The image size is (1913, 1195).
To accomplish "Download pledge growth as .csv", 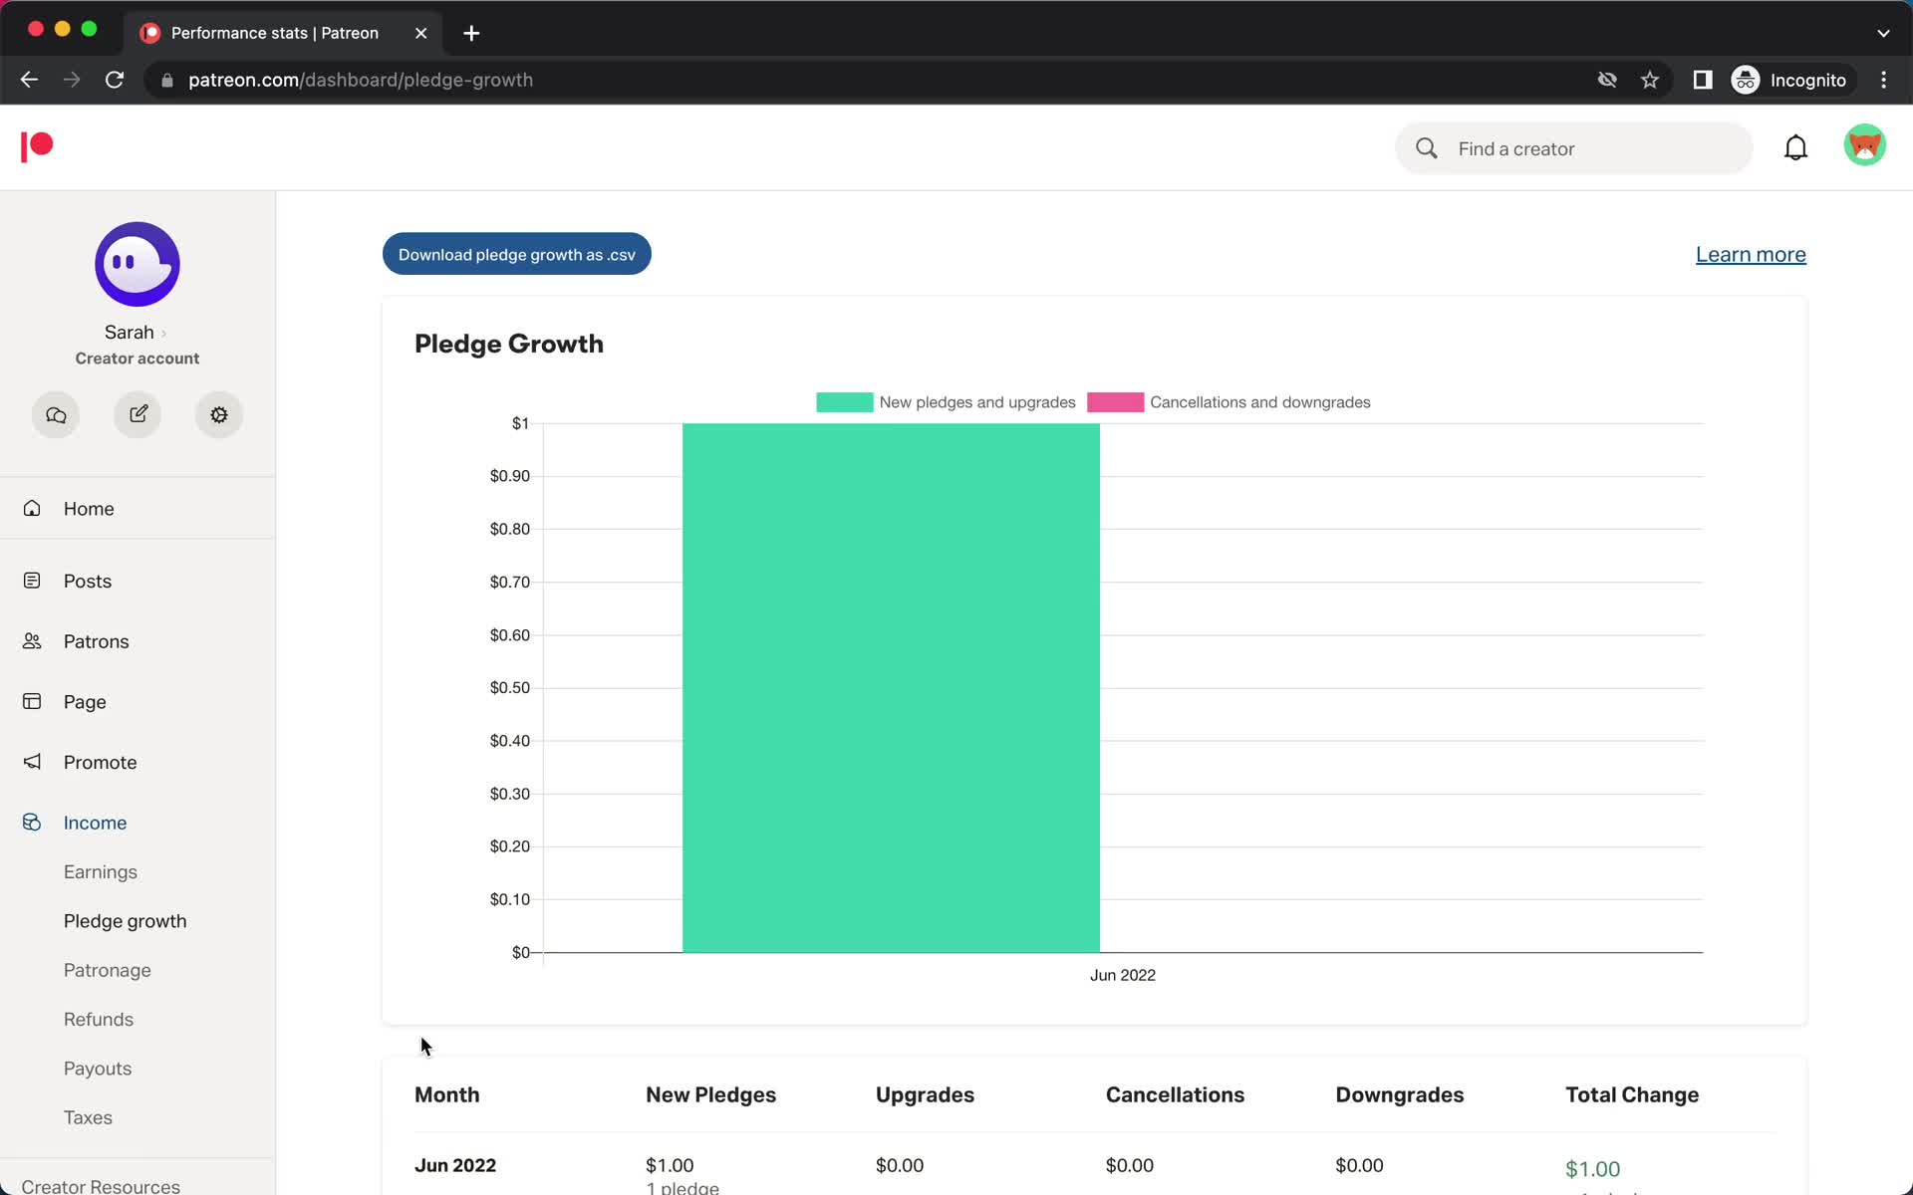I will point(516,254).
